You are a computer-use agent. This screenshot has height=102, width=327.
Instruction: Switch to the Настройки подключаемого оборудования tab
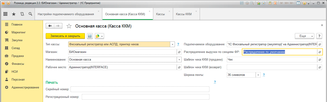pos(66,14)
